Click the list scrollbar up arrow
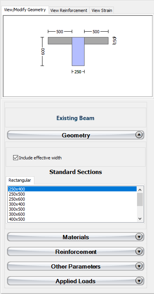This screenshot has height=294, width=154. click(140, 189)
